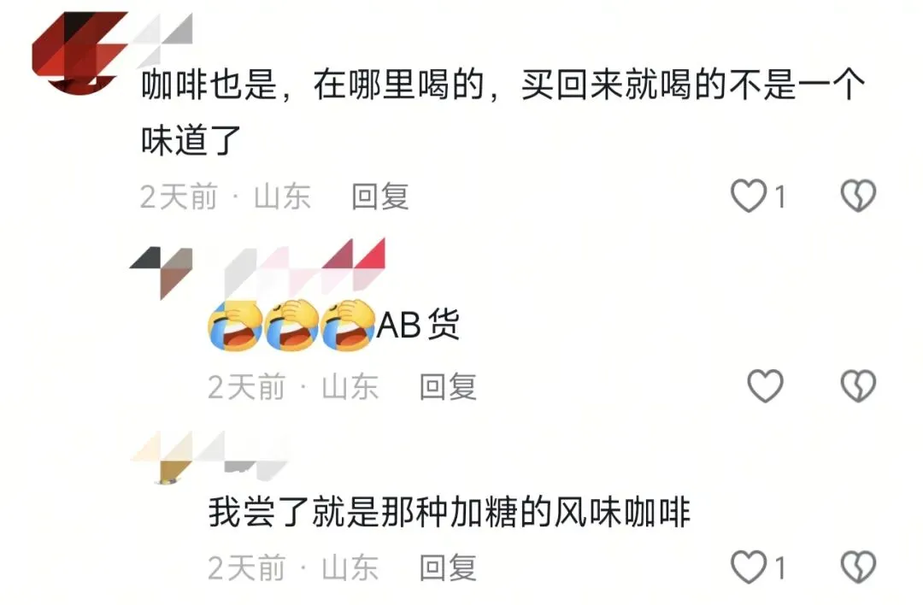
Task: Reply to the top coffee comment via 回复
Action: 379,196
